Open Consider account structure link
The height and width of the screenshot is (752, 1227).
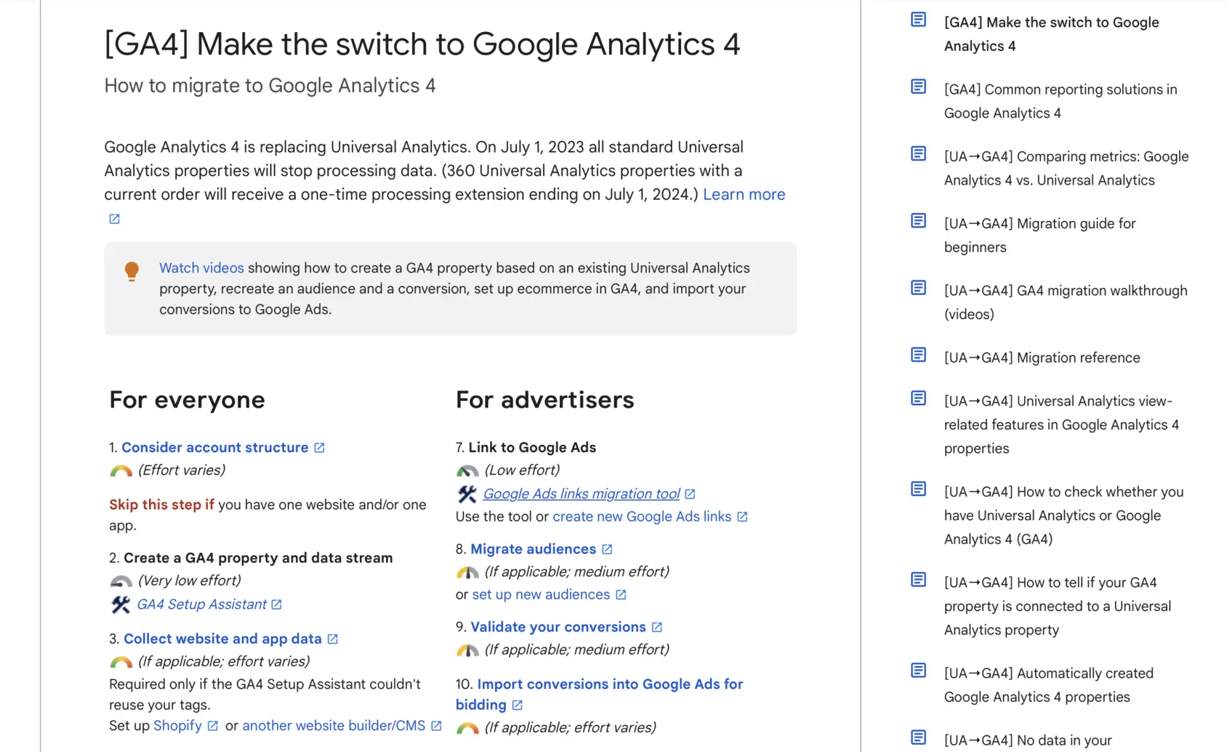click(x=215, y=447)
